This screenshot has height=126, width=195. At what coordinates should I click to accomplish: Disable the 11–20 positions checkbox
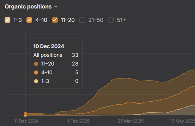pos(55,20)
